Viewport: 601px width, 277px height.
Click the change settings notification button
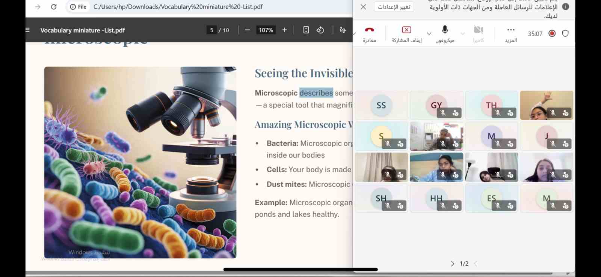coord(394,7)
